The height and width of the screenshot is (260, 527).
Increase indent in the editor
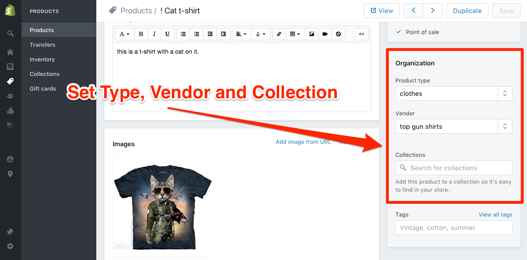(x=223, y=34)
